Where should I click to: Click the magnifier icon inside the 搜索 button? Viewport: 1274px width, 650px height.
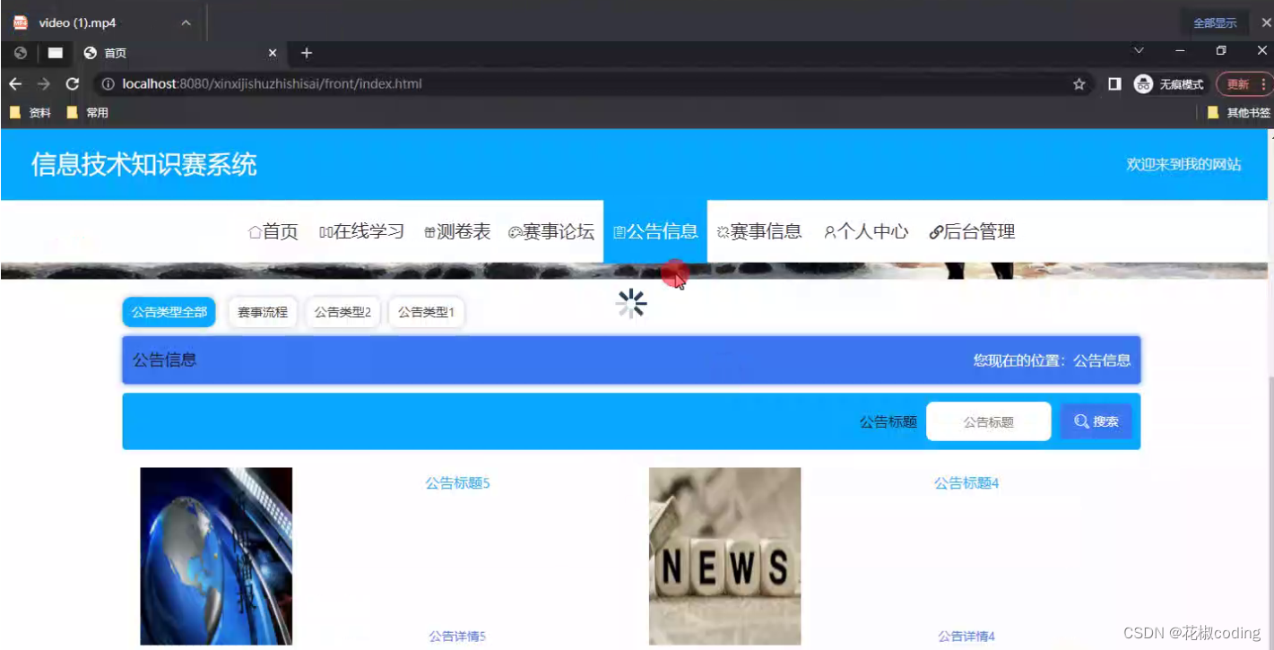(x=1082, y=420)
